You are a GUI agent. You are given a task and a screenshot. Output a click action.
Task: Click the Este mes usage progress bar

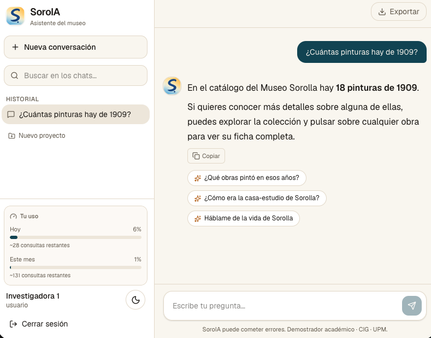(x=75, y=267)
